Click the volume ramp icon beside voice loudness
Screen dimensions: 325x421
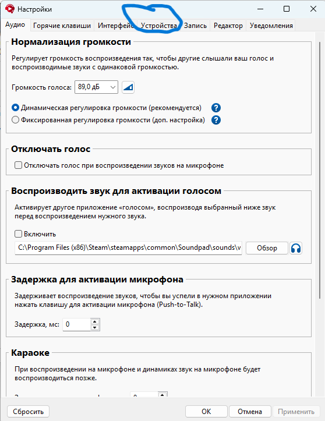coord(128,87)
